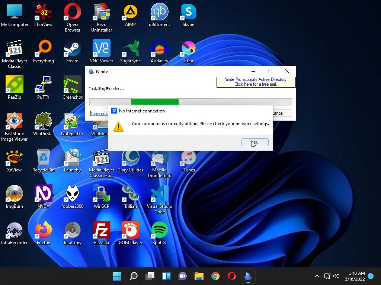
Task: Select the Steam desktop icon
Action: [x=73, y=51]
